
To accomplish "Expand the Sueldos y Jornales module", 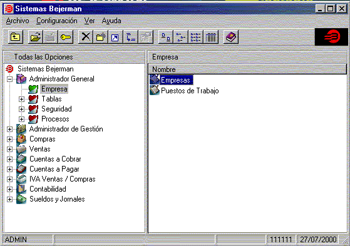I will click(x=9, y=199).
